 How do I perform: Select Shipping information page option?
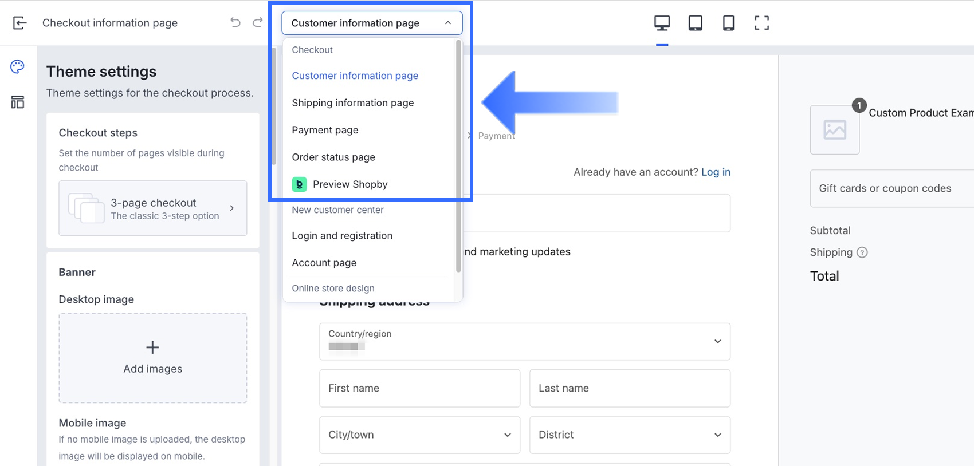tap(352, 103)
